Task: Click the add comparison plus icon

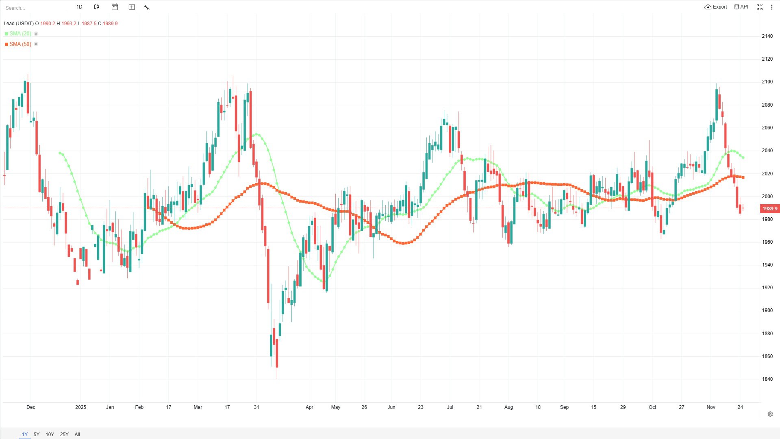Action: (132, 7)
